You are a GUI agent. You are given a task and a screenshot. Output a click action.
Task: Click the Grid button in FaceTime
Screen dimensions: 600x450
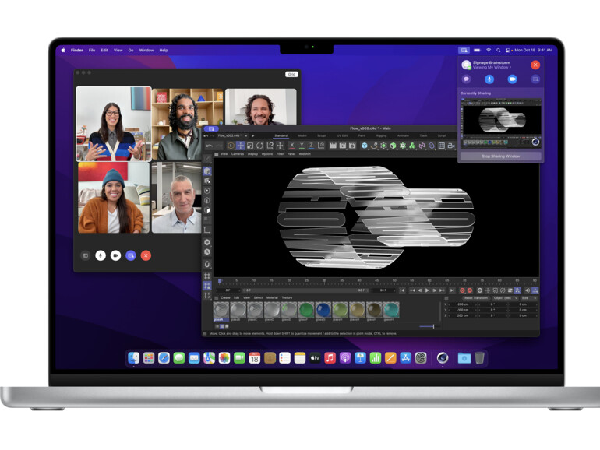point(291,74)
